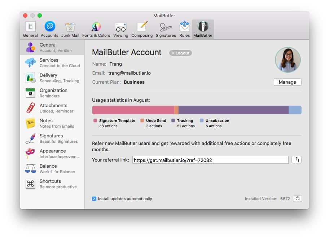Open the Viewing preferences pane

[x=120, y=29]
